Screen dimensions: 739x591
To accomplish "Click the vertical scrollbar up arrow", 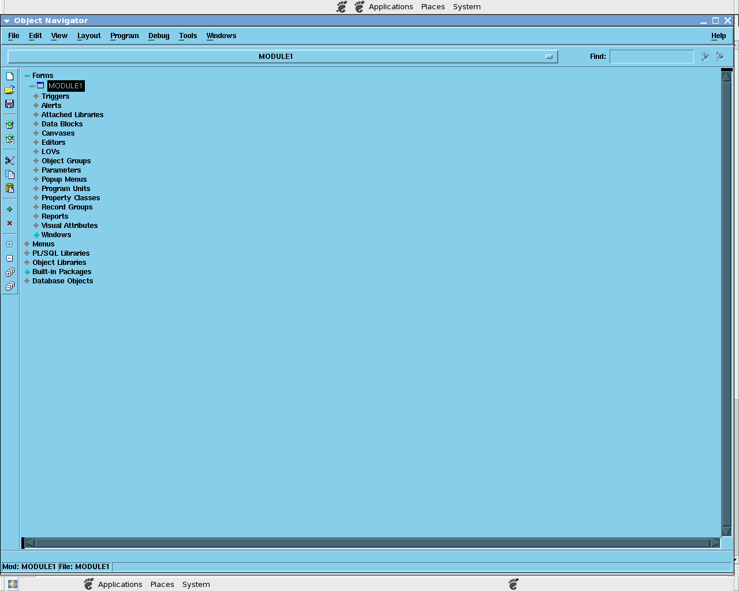I will [726, 76].
